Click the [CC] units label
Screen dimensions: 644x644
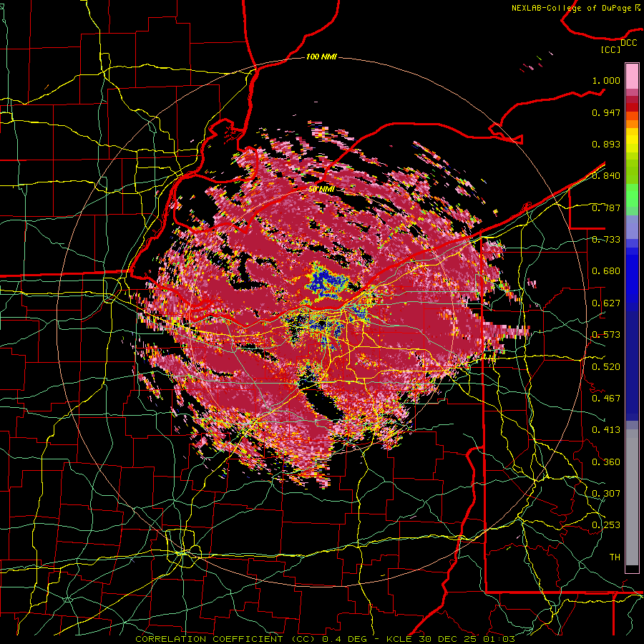tap(610, 49)
